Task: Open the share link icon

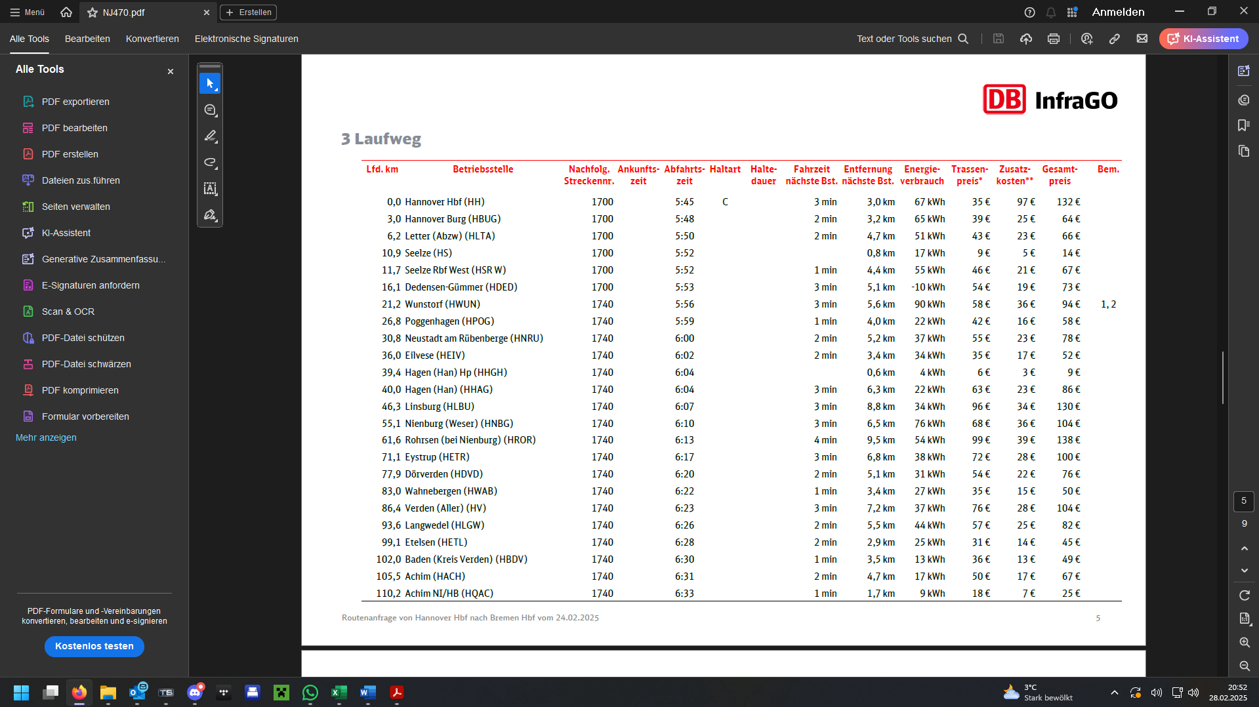Action: coord(1114,39)
